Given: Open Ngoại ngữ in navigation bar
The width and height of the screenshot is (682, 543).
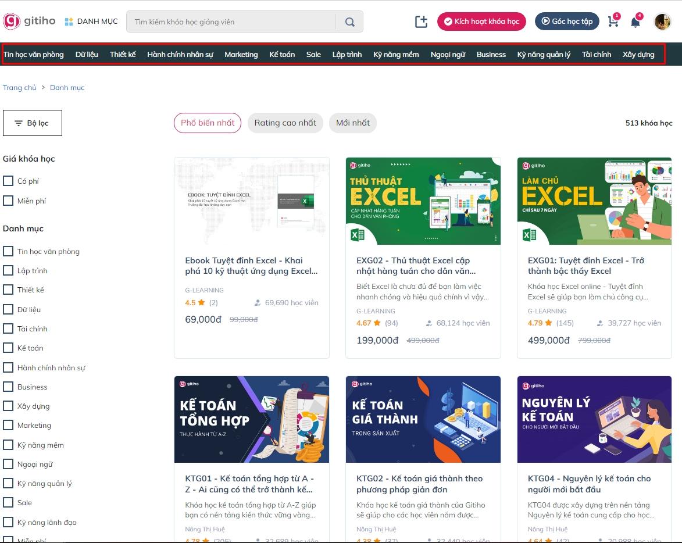Looking at the screenshot, I should pyautogui.click(x=448, y=54).
